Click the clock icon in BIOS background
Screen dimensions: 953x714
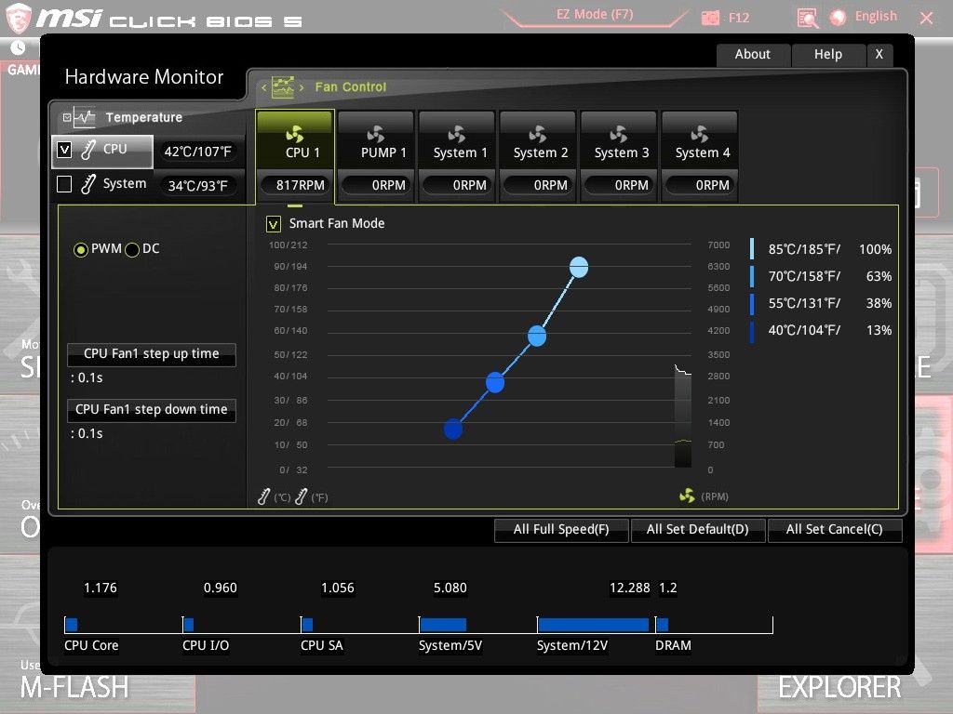(x=19, y=47)
